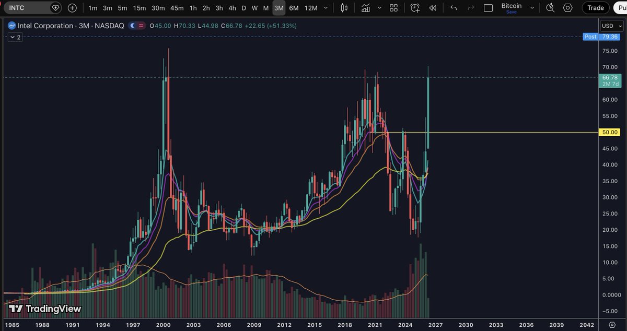Toggle the extended-hours moon indicator

(133, 26)
